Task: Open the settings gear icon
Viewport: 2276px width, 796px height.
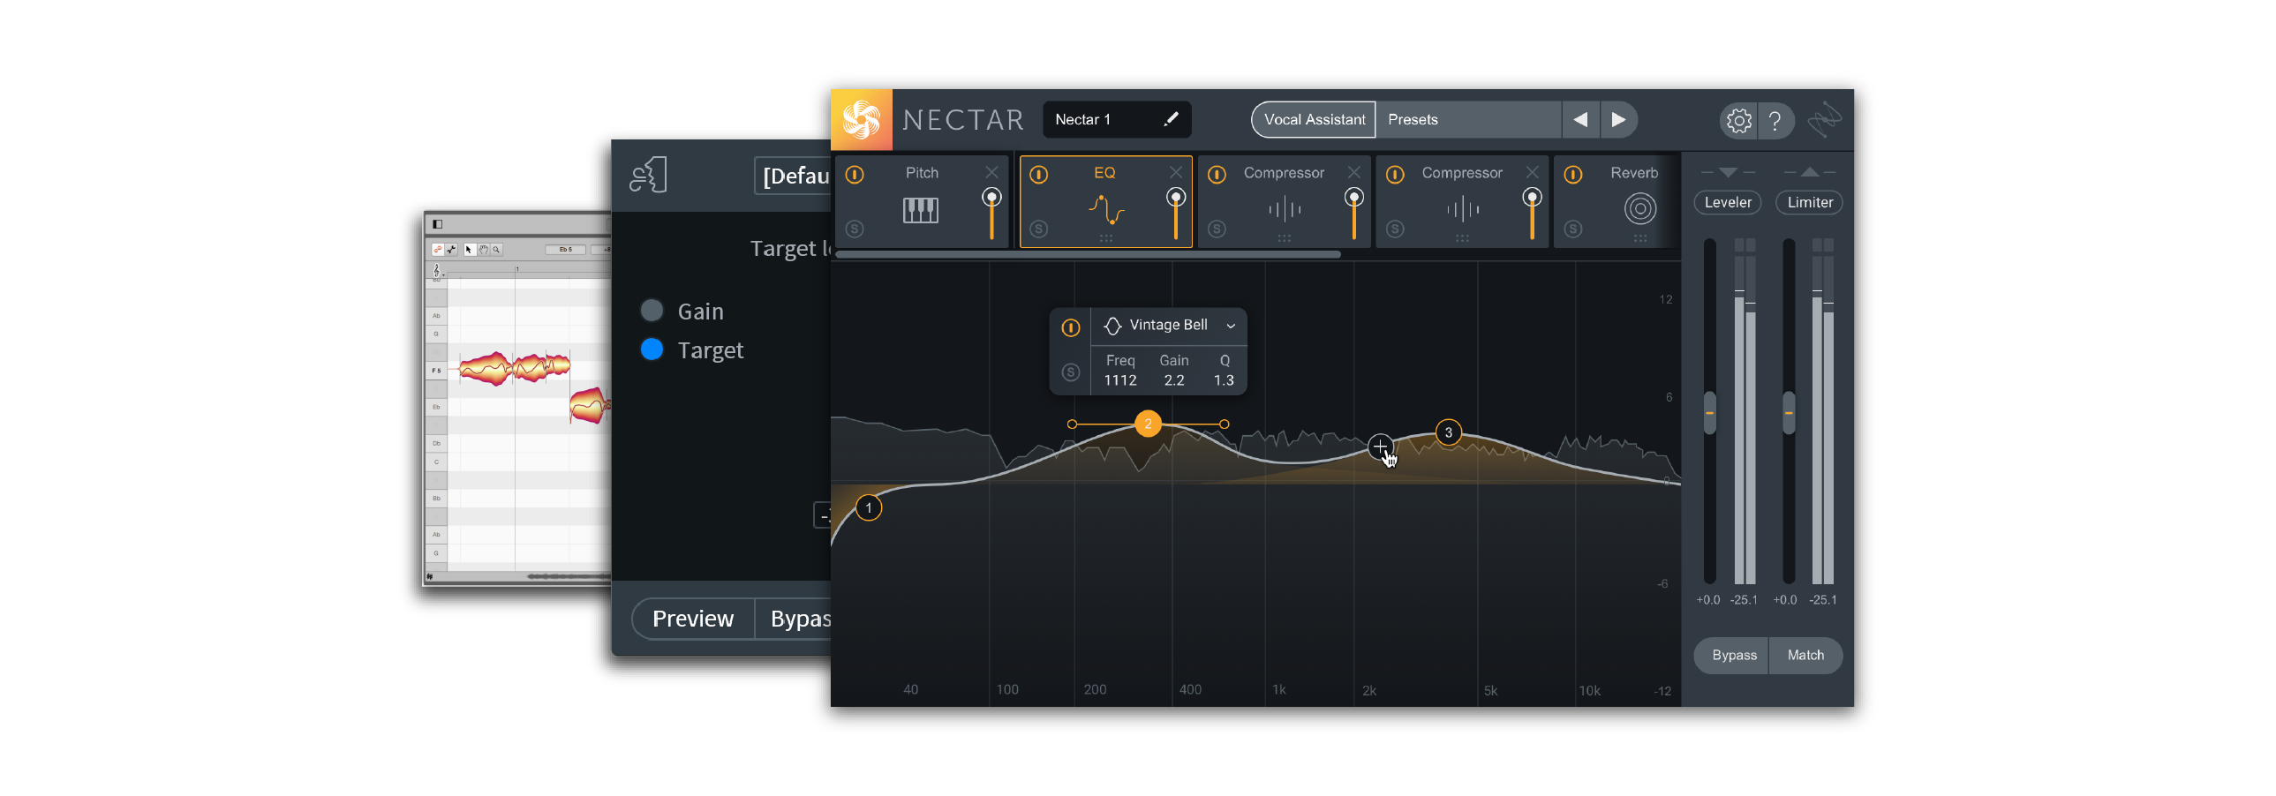Action: click(1738, 120)
